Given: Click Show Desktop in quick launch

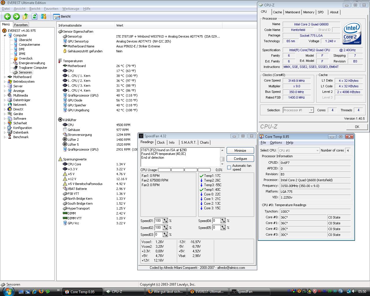Looking at the screenshot, I should (21, 292).
